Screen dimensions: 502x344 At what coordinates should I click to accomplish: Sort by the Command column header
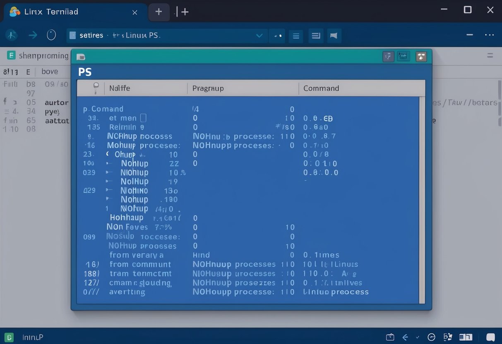point(321,88)
